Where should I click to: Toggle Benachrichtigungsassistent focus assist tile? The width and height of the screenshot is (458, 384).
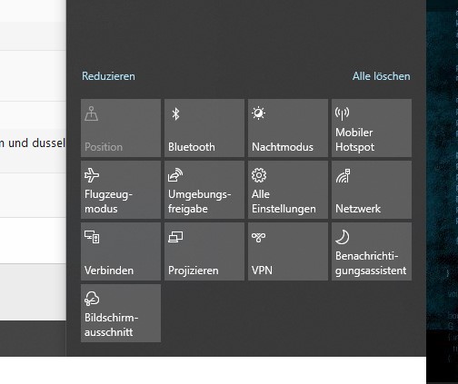click(372, 251)
